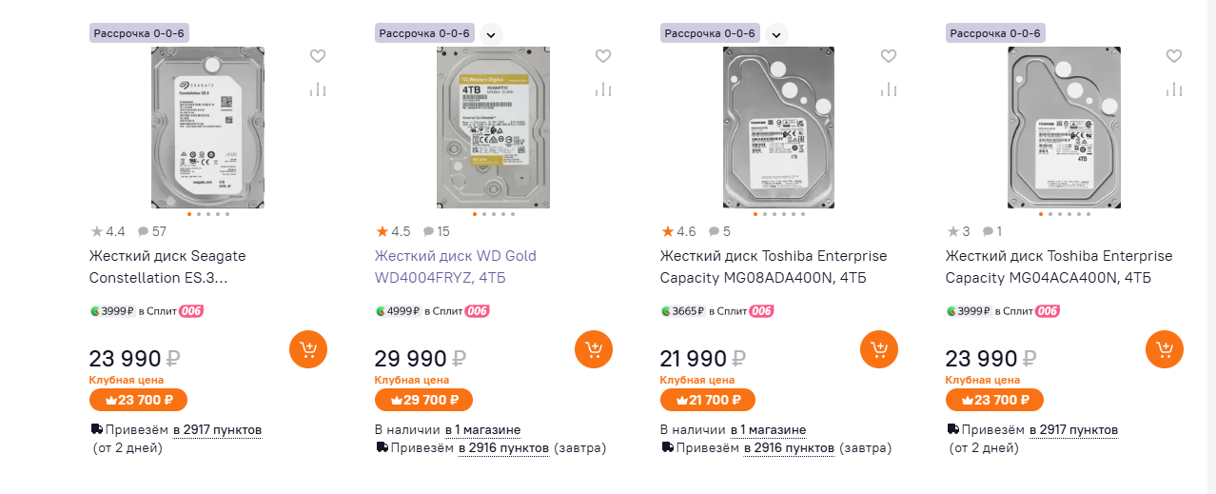
Task: Expand badges chevron on WD Gold card
Action: pyautogui.click(x=491, y=34)
